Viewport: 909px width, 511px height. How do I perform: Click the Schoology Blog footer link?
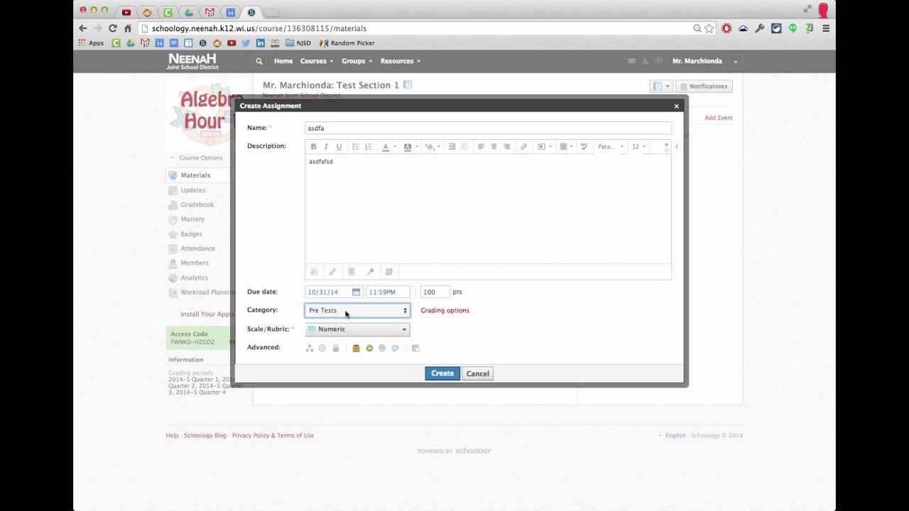pyautogui.click(x=205, y=436)
